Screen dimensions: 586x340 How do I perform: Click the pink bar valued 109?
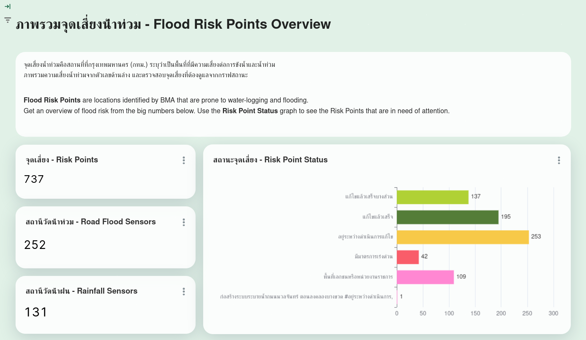pyautogui.click(x=425, y=277)
